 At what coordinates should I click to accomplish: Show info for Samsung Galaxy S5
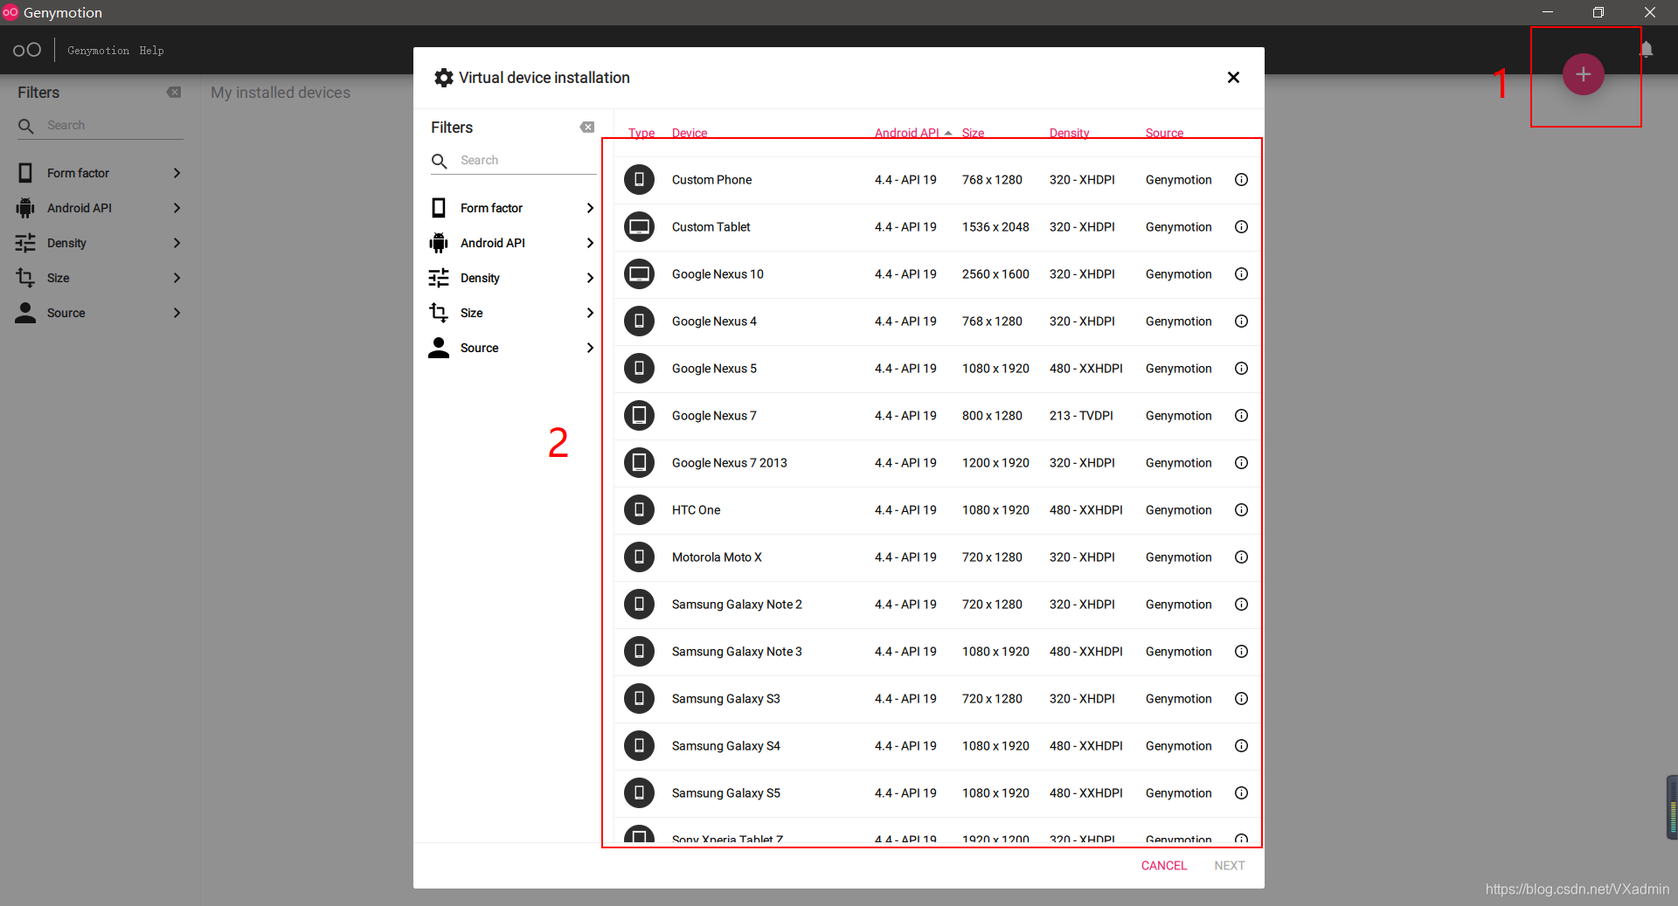[1241, 793]
